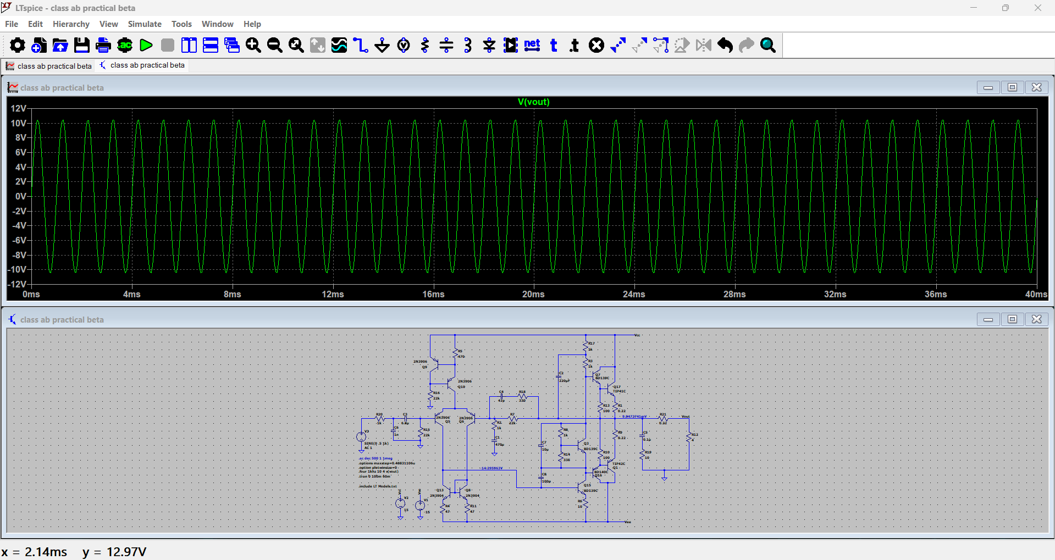Screen dimensions: 1055x560
Task: Minimize the waveform plot pane
Action: click(988, 87)
